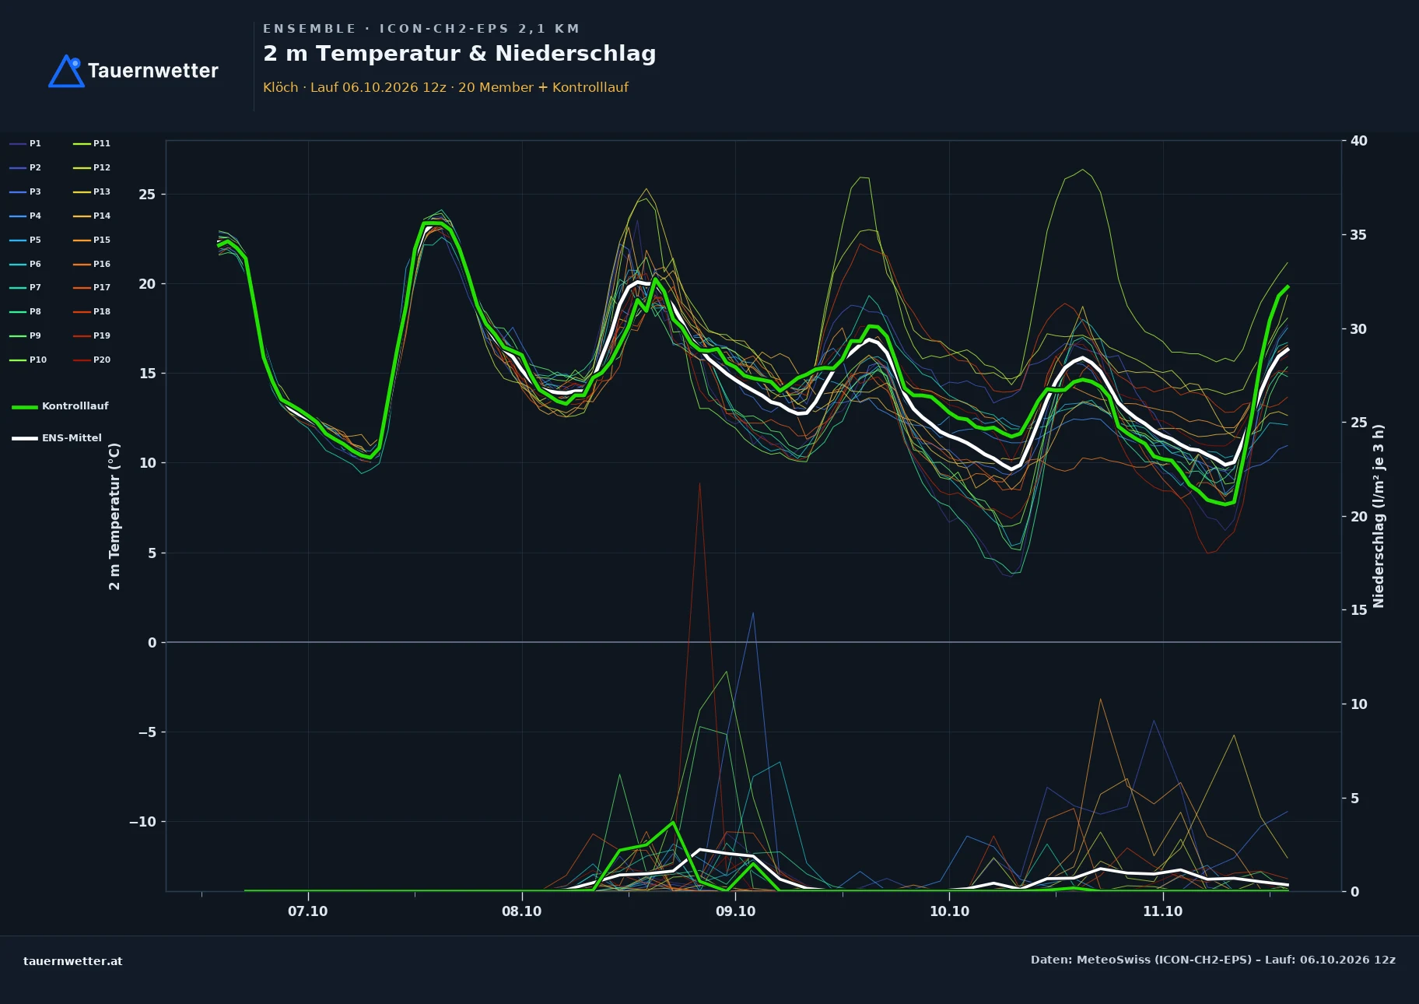Click the tauernwetter.at footer link
Screen dimensions: 1419x1004
coord(73,961)
